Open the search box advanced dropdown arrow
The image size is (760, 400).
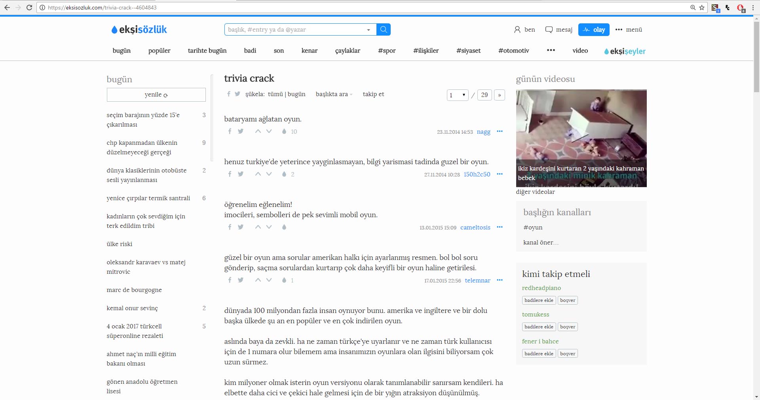pyautogui.click(x=369, y=30)
